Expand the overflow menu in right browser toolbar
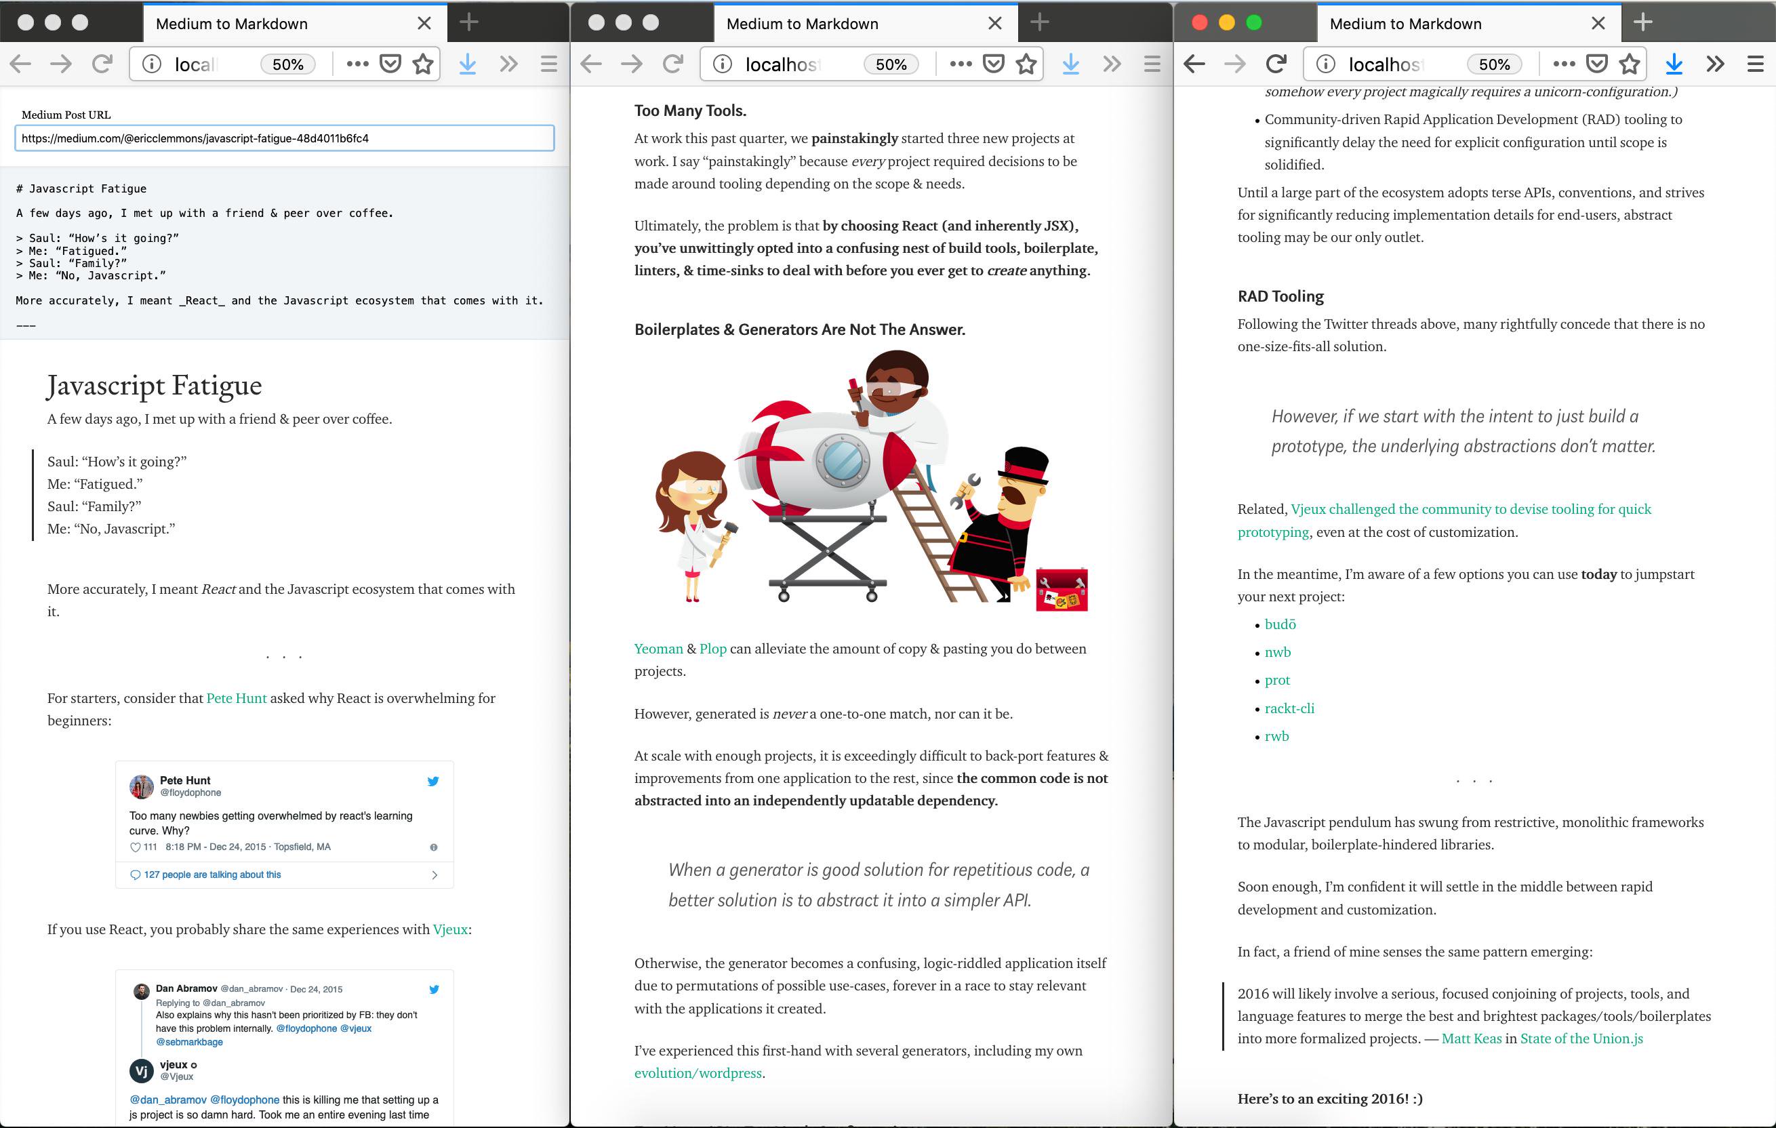Viewport: 1776px width, 1128px height. click(1712, 64)
